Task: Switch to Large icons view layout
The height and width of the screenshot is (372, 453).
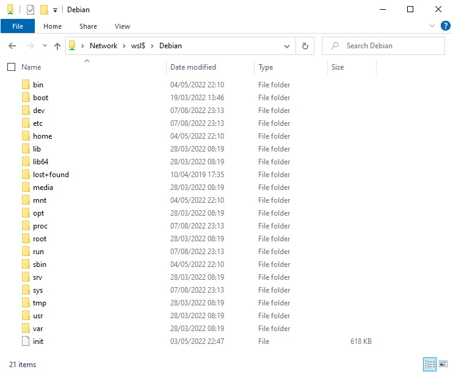Action: point(443,364)
